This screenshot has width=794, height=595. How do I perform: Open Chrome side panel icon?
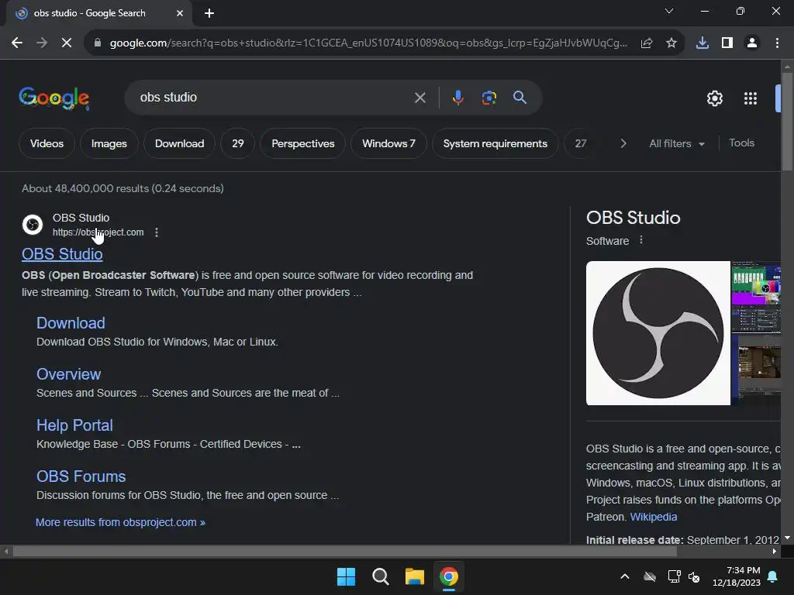[x=727, y=43]
